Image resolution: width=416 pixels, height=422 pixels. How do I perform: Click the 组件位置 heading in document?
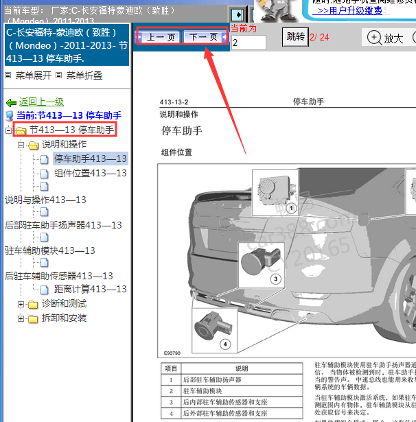click(x=176, y=152)
